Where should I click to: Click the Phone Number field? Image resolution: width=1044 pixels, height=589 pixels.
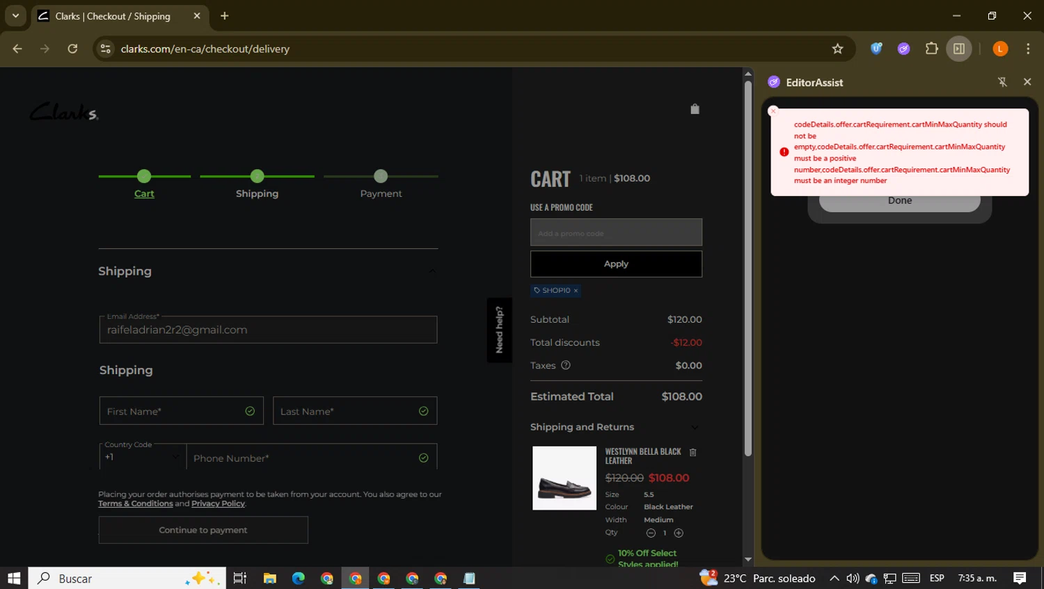point(312,457)
